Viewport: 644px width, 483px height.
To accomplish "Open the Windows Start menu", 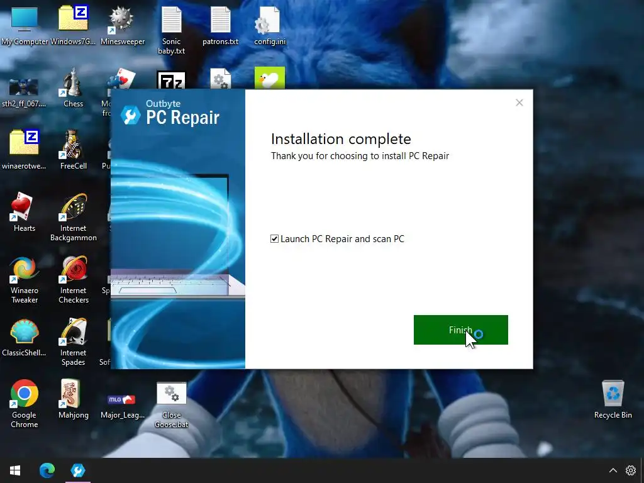I will [15, 470].
